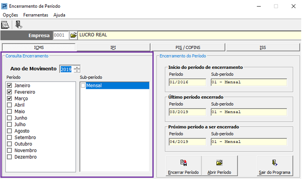
Task: Click the 01/2016 start period field
Action: [187, 82]
